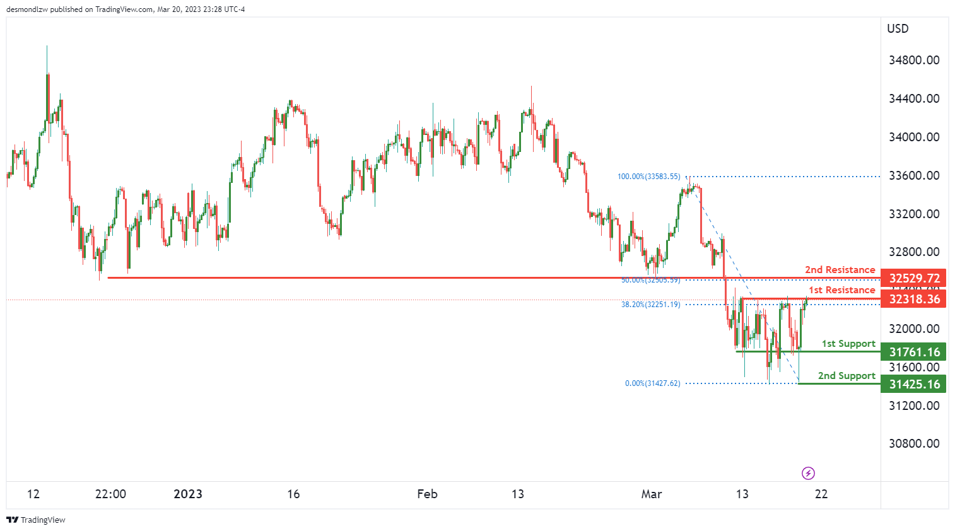
Task: Click the red 32529.72 price tag
Action: click(x=914, y=278)
